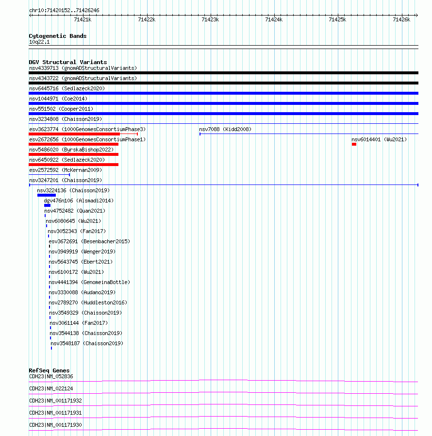The height and width of the screenshot is (436, 432).
Task: Open transcript CDH23|NM_052836
Action: pyautogui.click(x=51, y=376)
